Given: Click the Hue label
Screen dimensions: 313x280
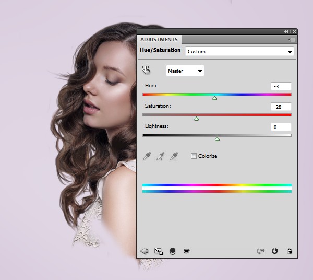Looking at the screenshot, I should (x=151, y=86).
